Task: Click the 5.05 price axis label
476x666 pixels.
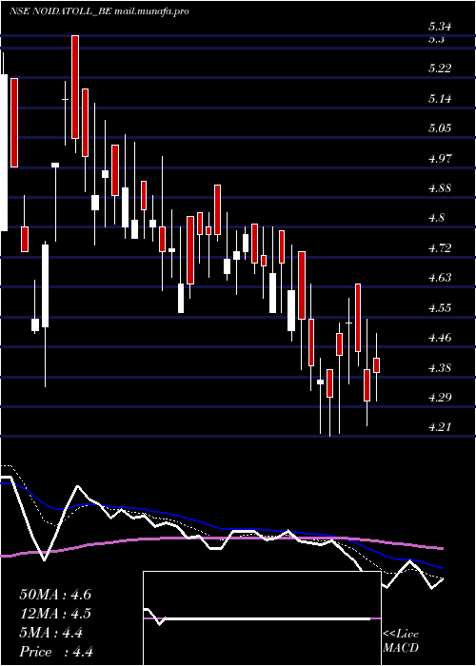Action: (440, 128)
